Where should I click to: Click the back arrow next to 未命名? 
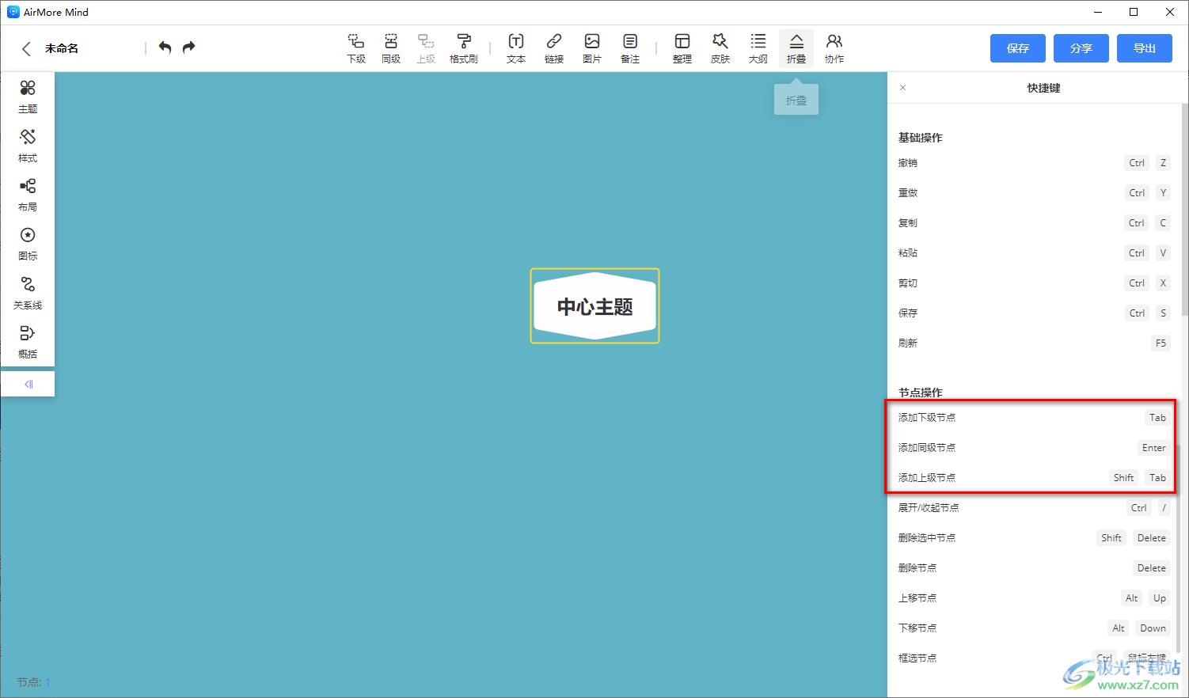pyautogui.click(x=26, y=48)
